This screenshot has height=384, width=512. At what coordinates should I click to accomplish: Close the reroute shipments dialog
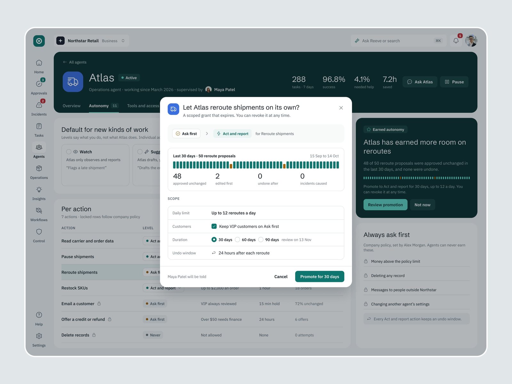[341, 108]
